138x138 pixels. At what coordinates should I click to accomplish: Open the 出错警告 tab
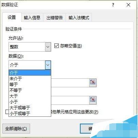[x=55, y=18]
